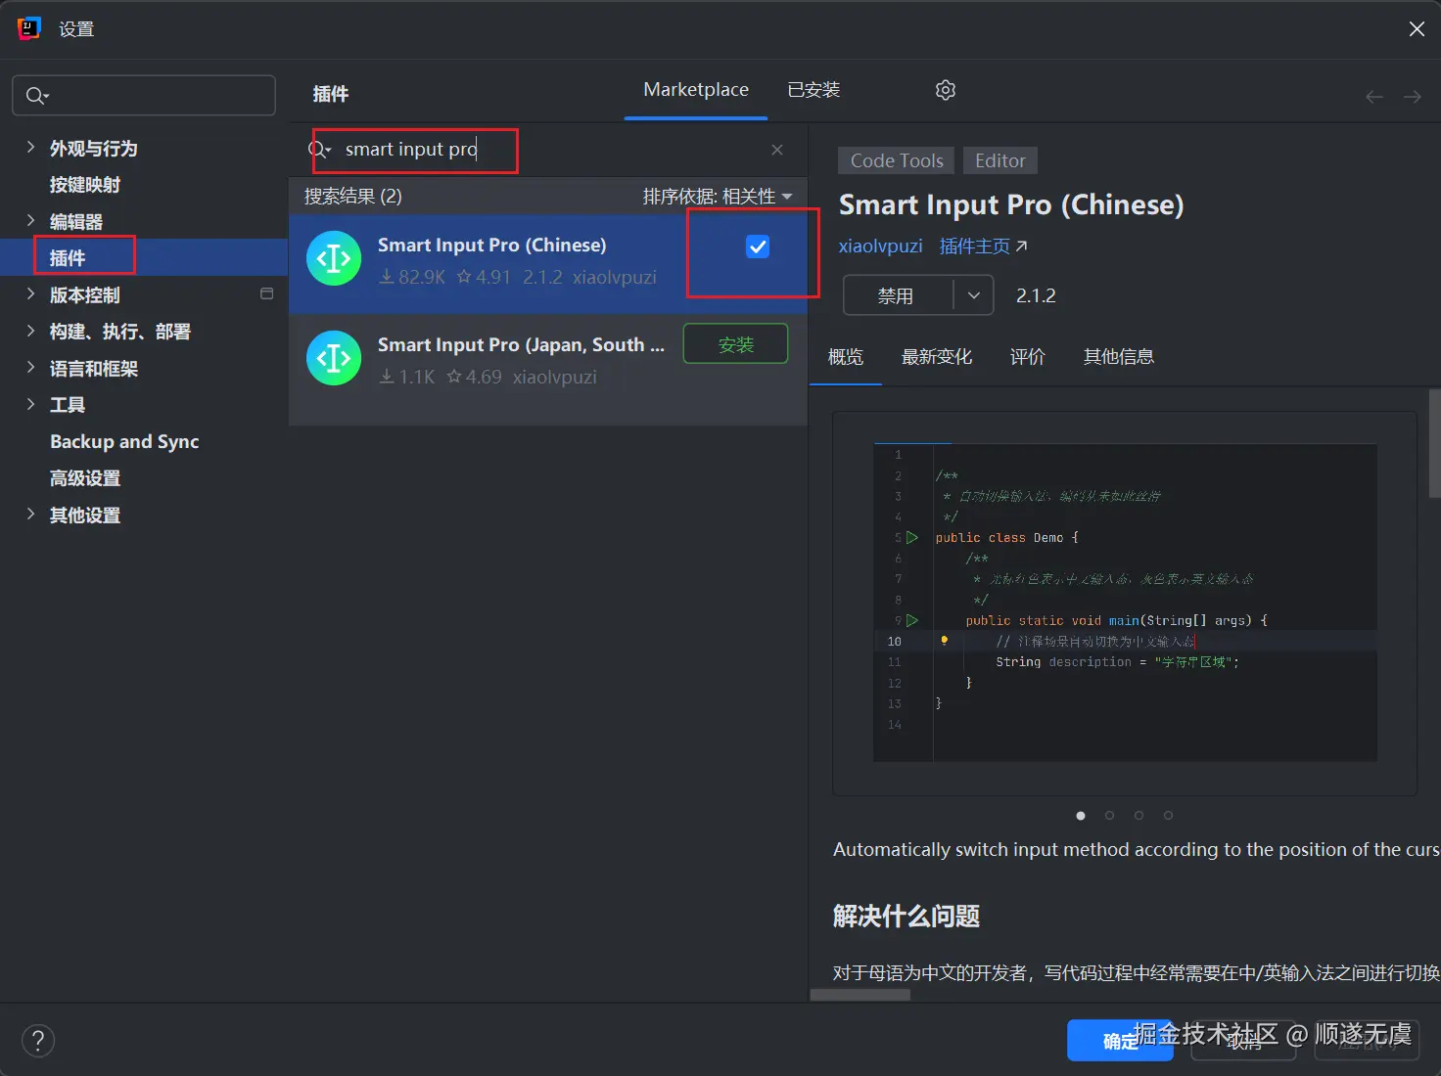Select Smart Input Pro (Chinese) result row
The width and height of the screenshot is (1441, 1076).
click(x=548, y=263)
